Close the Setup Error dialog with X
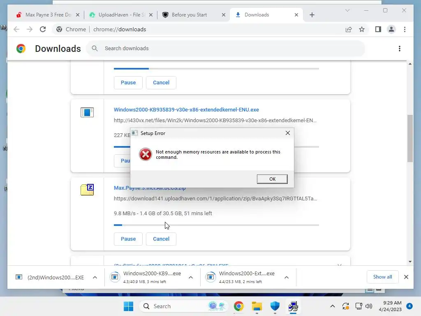This screenshot has height=316, width=421. [x=287, y=133]
